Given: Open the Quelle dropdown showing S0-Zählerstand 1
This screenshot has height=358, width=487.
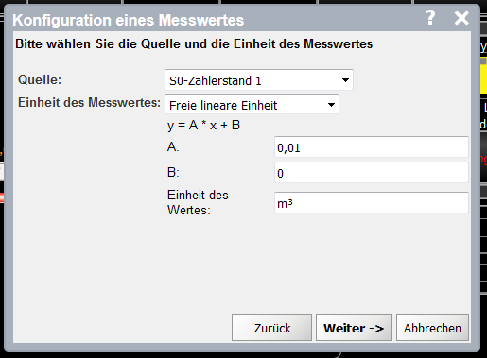Looking at the screenshot, I should 259,80.
